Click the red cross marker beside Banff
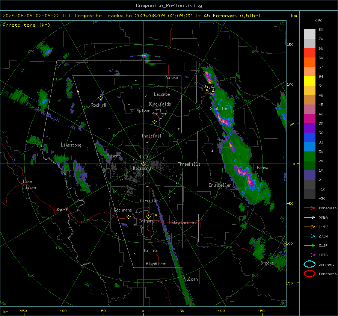This screenshot has width=338, height=316. pyautogui.click(x=53, y=210)
